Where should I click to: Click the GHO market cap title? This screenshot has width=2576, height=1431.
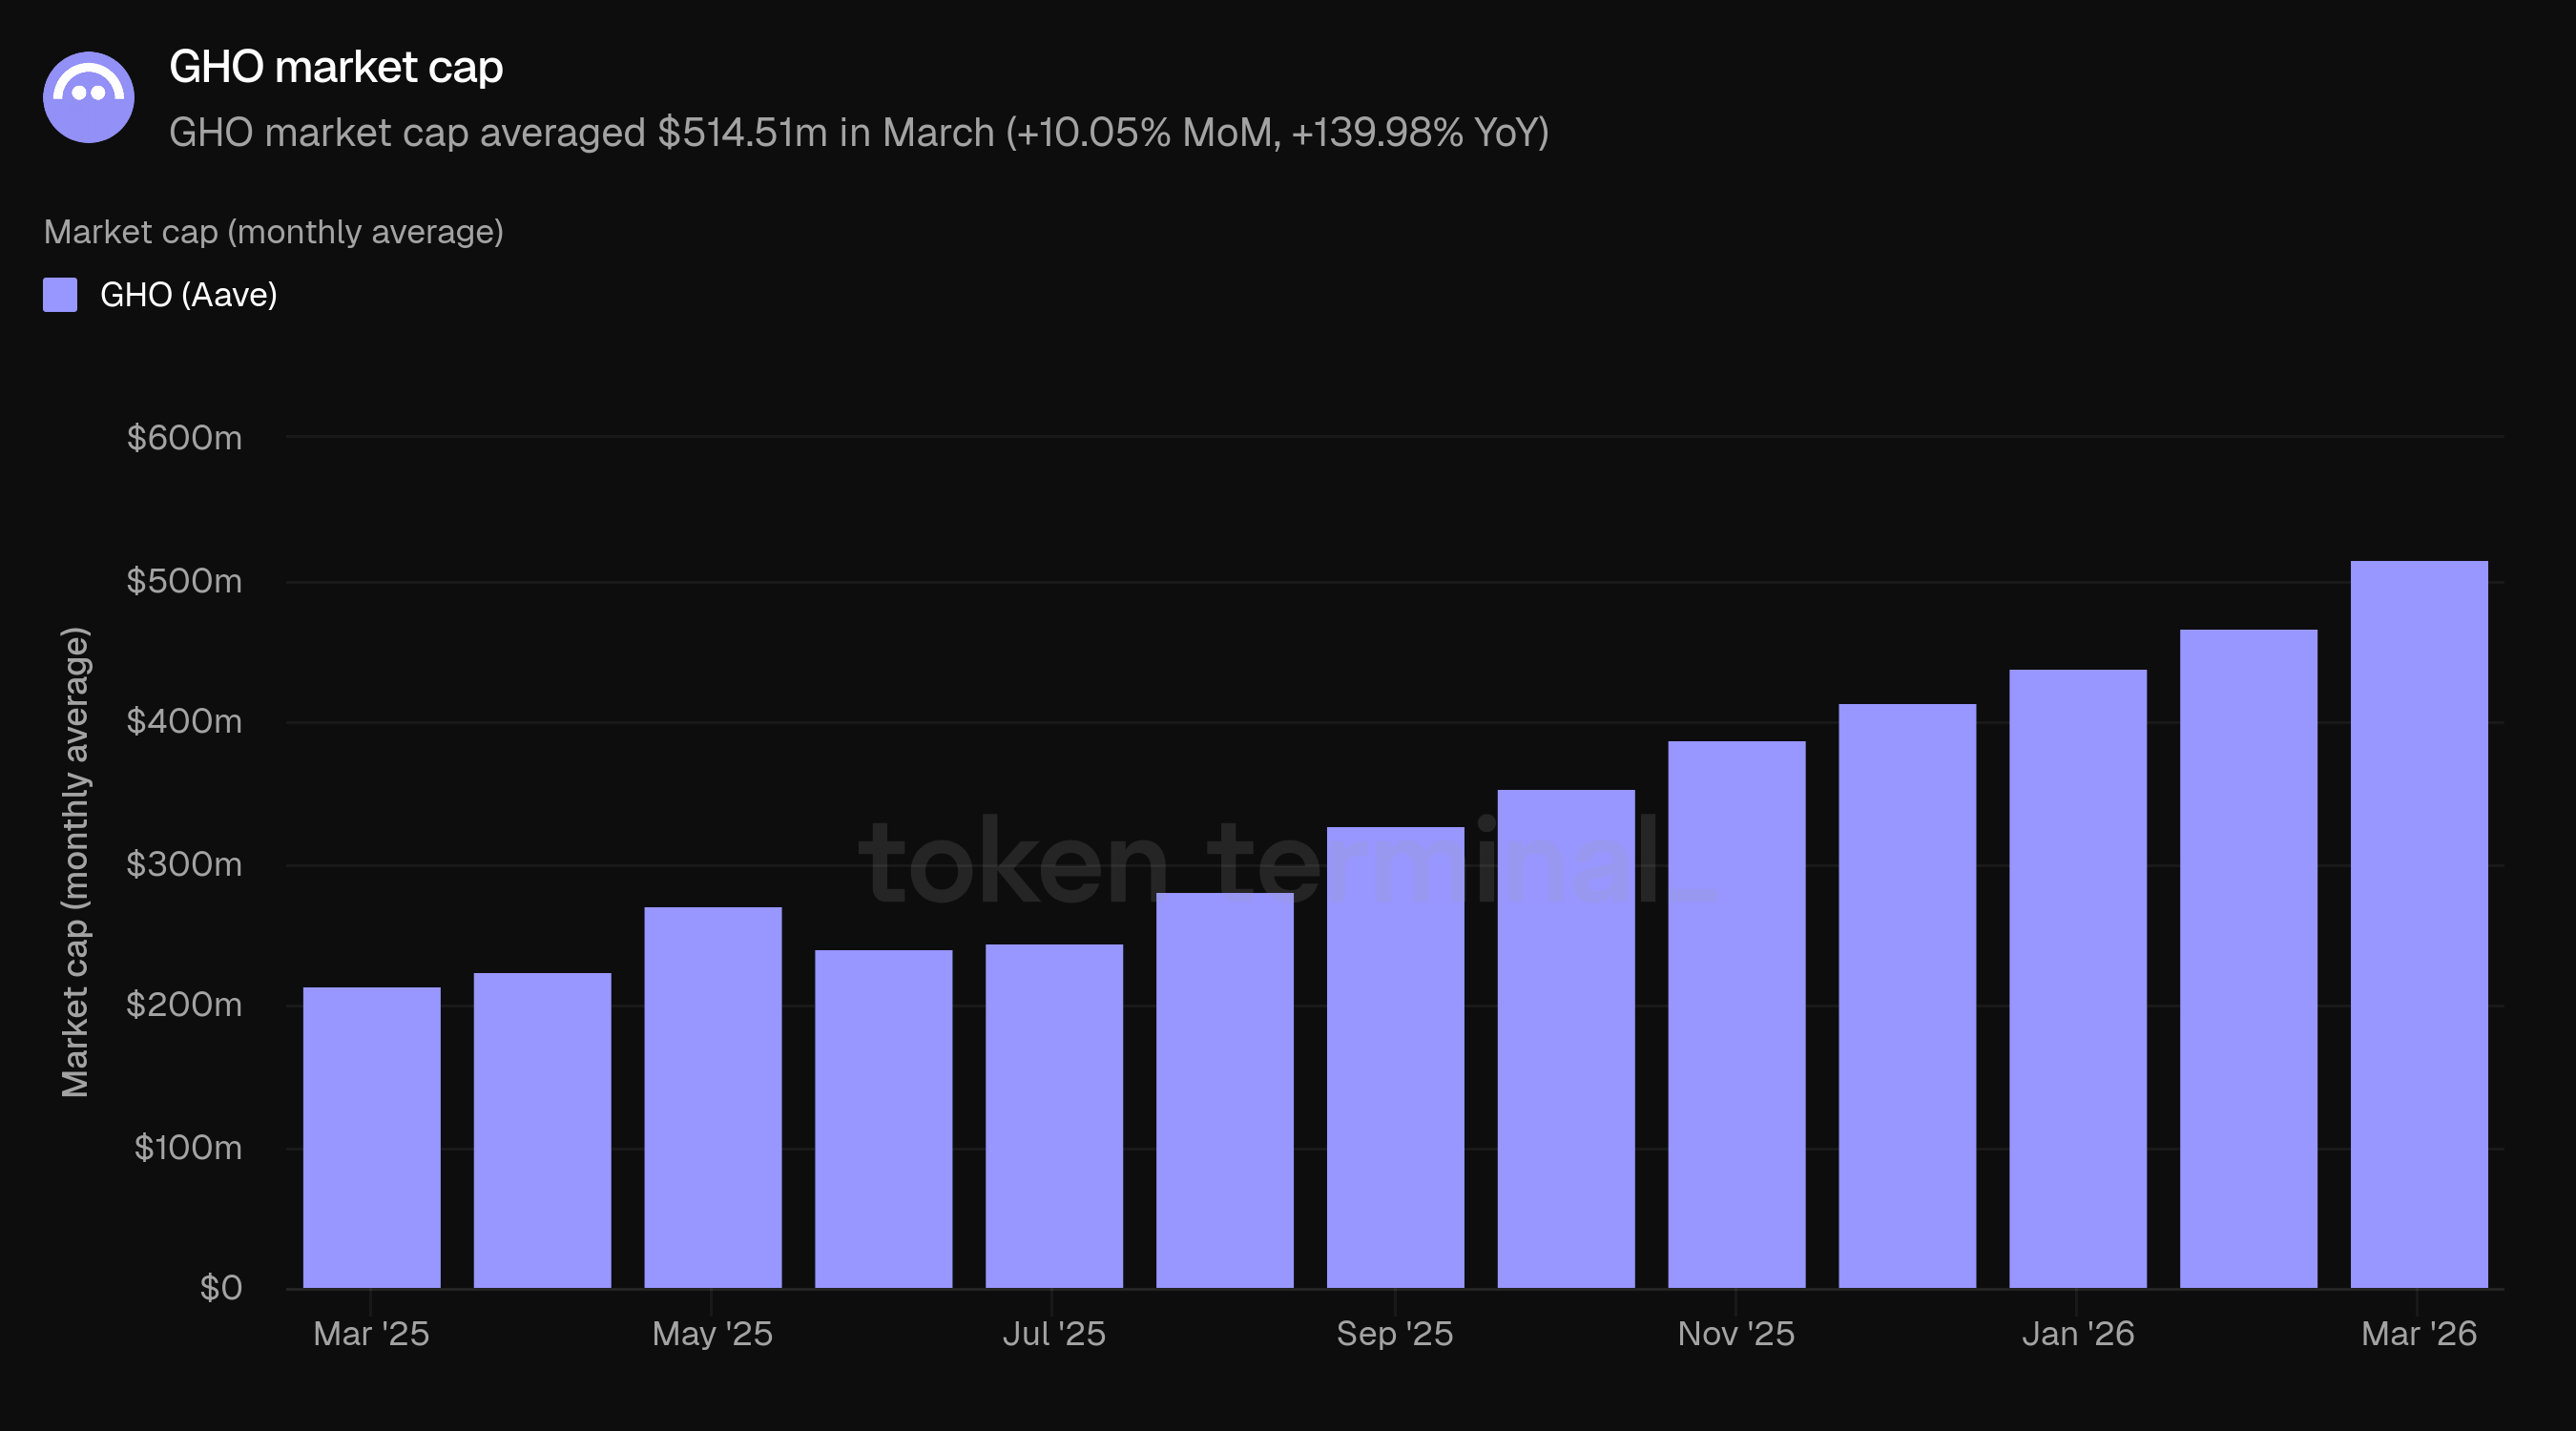(x=336, y=67)
